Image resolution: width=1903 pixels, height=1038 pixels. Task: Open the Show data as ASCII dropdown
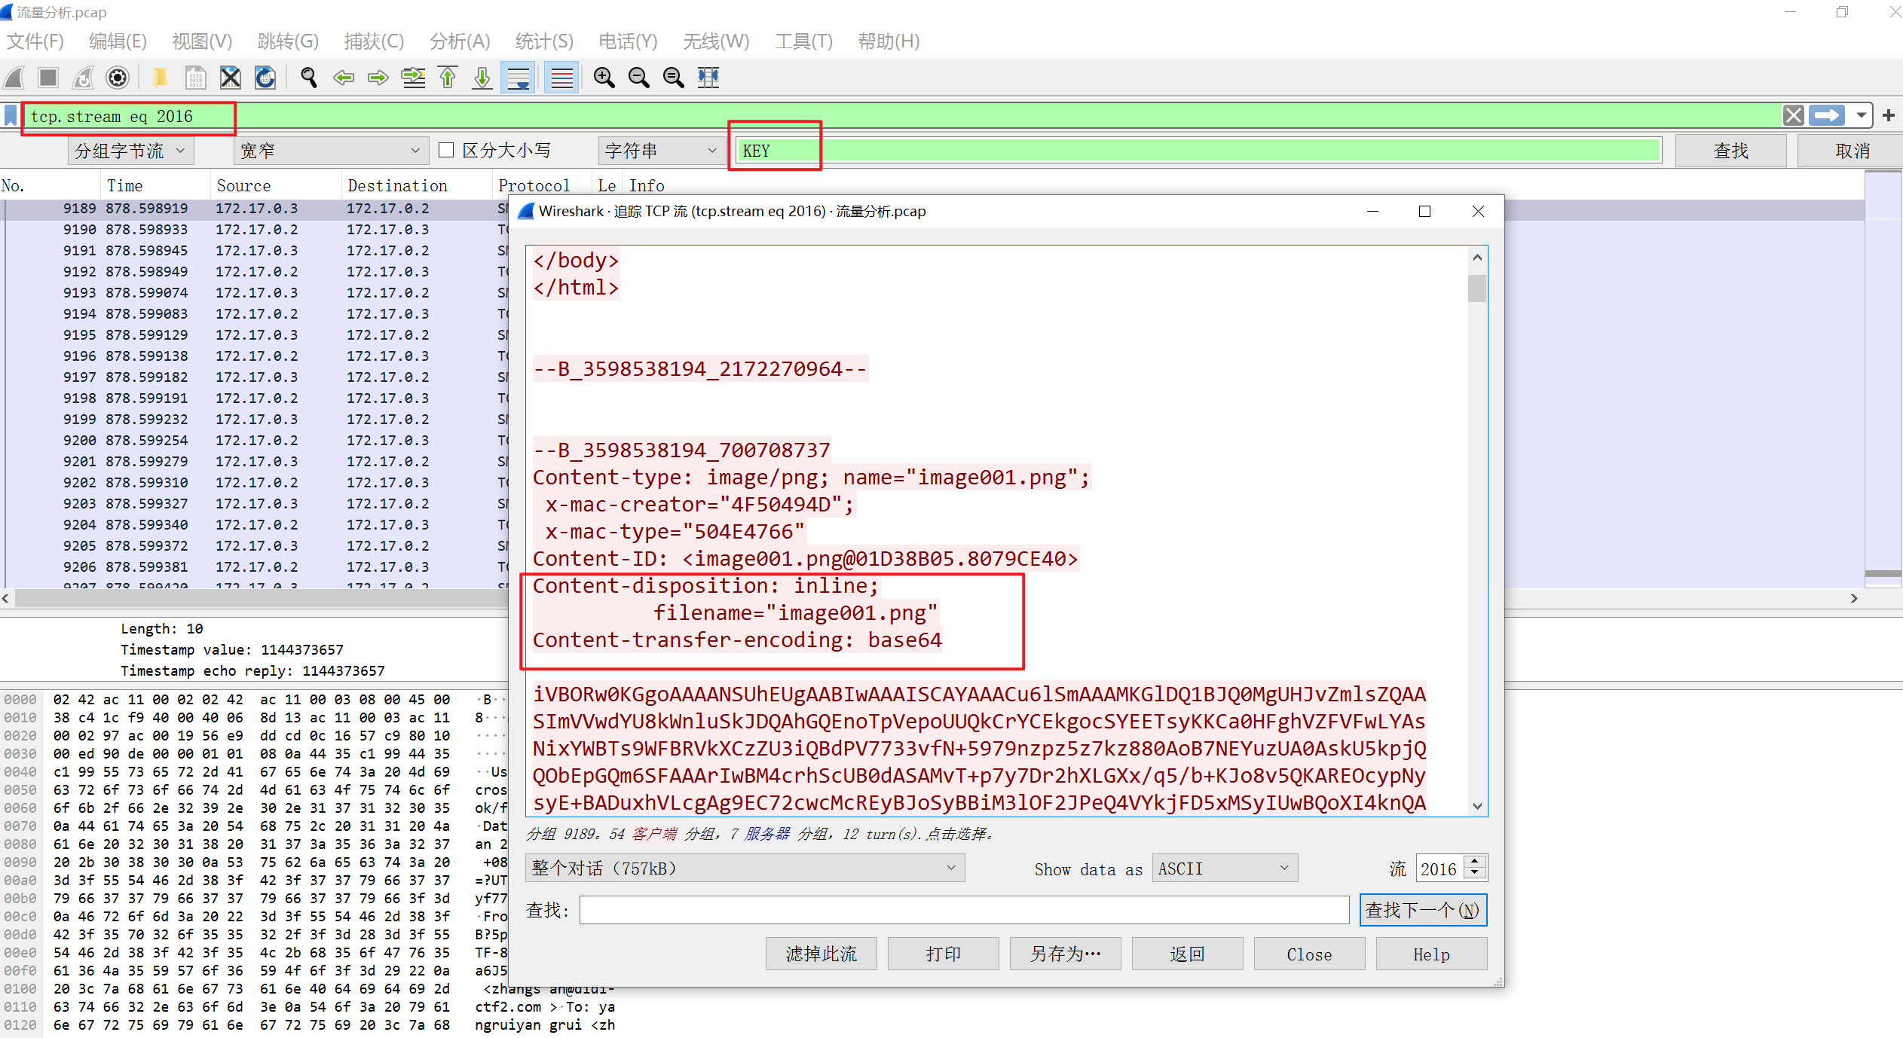click(1225, 869)
